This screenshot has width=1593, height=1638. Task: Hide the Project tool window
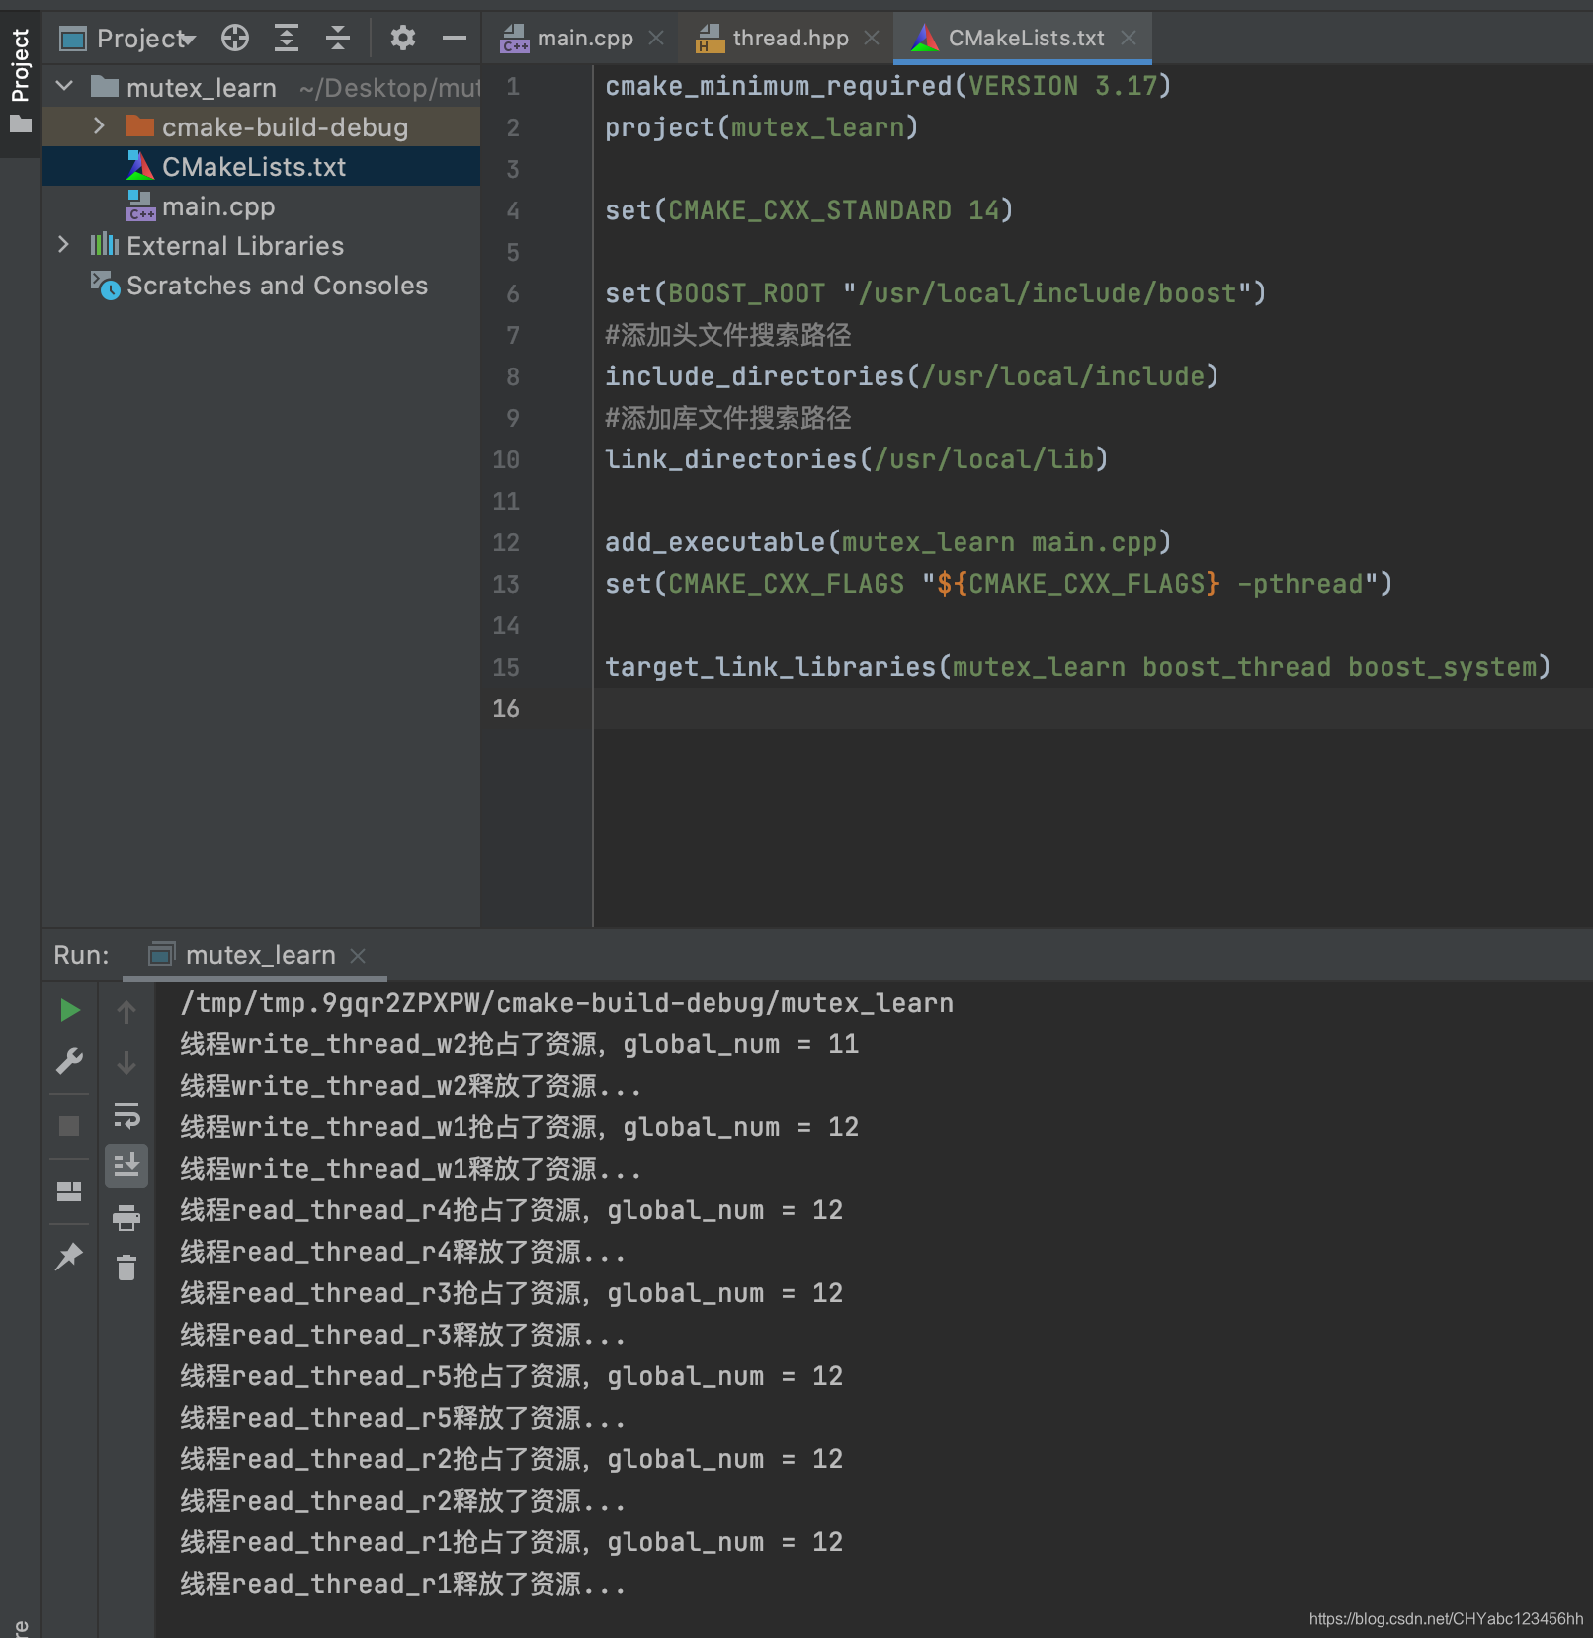pos(455,39)
